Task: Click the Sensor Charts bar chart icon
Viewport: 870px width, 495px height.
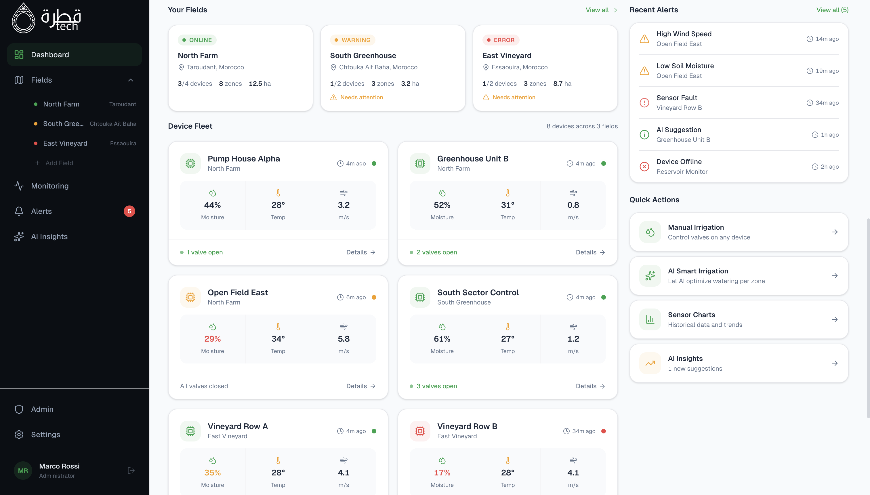Action: [x=650, y=319]
